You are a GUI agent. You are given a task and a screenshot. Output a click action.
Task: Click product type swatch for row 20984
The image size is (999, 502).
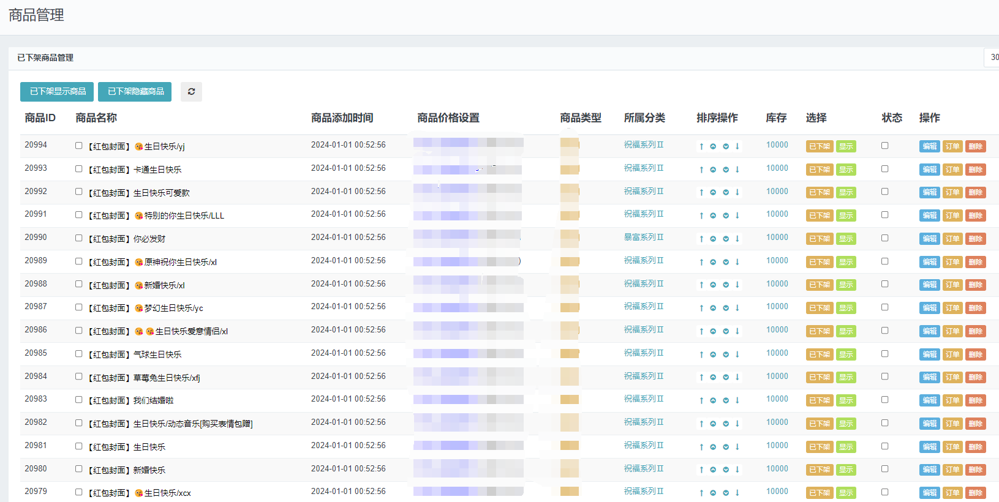(570, 376)
